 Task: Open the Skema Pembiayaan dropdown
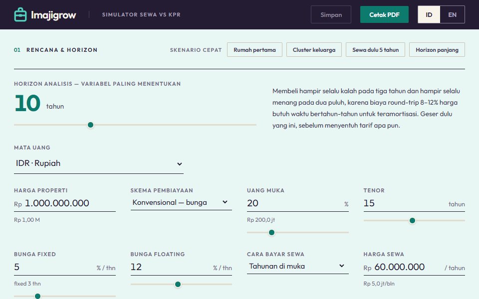[x=181, y=202]
